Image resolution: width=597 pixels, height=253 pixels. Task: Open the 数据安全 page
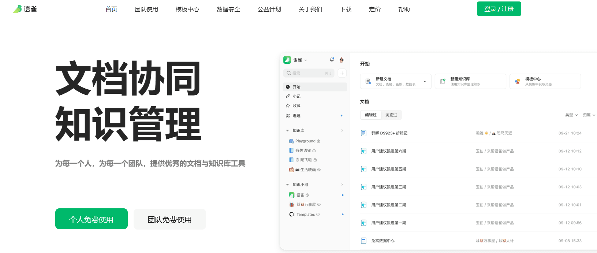(228, 9)
